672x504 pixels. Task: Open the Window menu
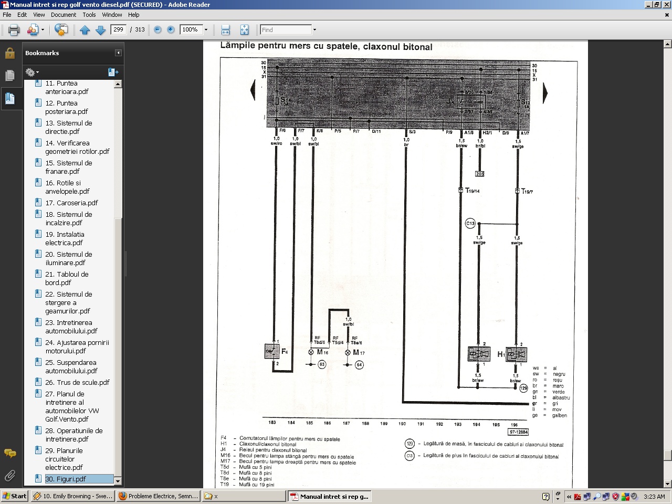[112, 15]
